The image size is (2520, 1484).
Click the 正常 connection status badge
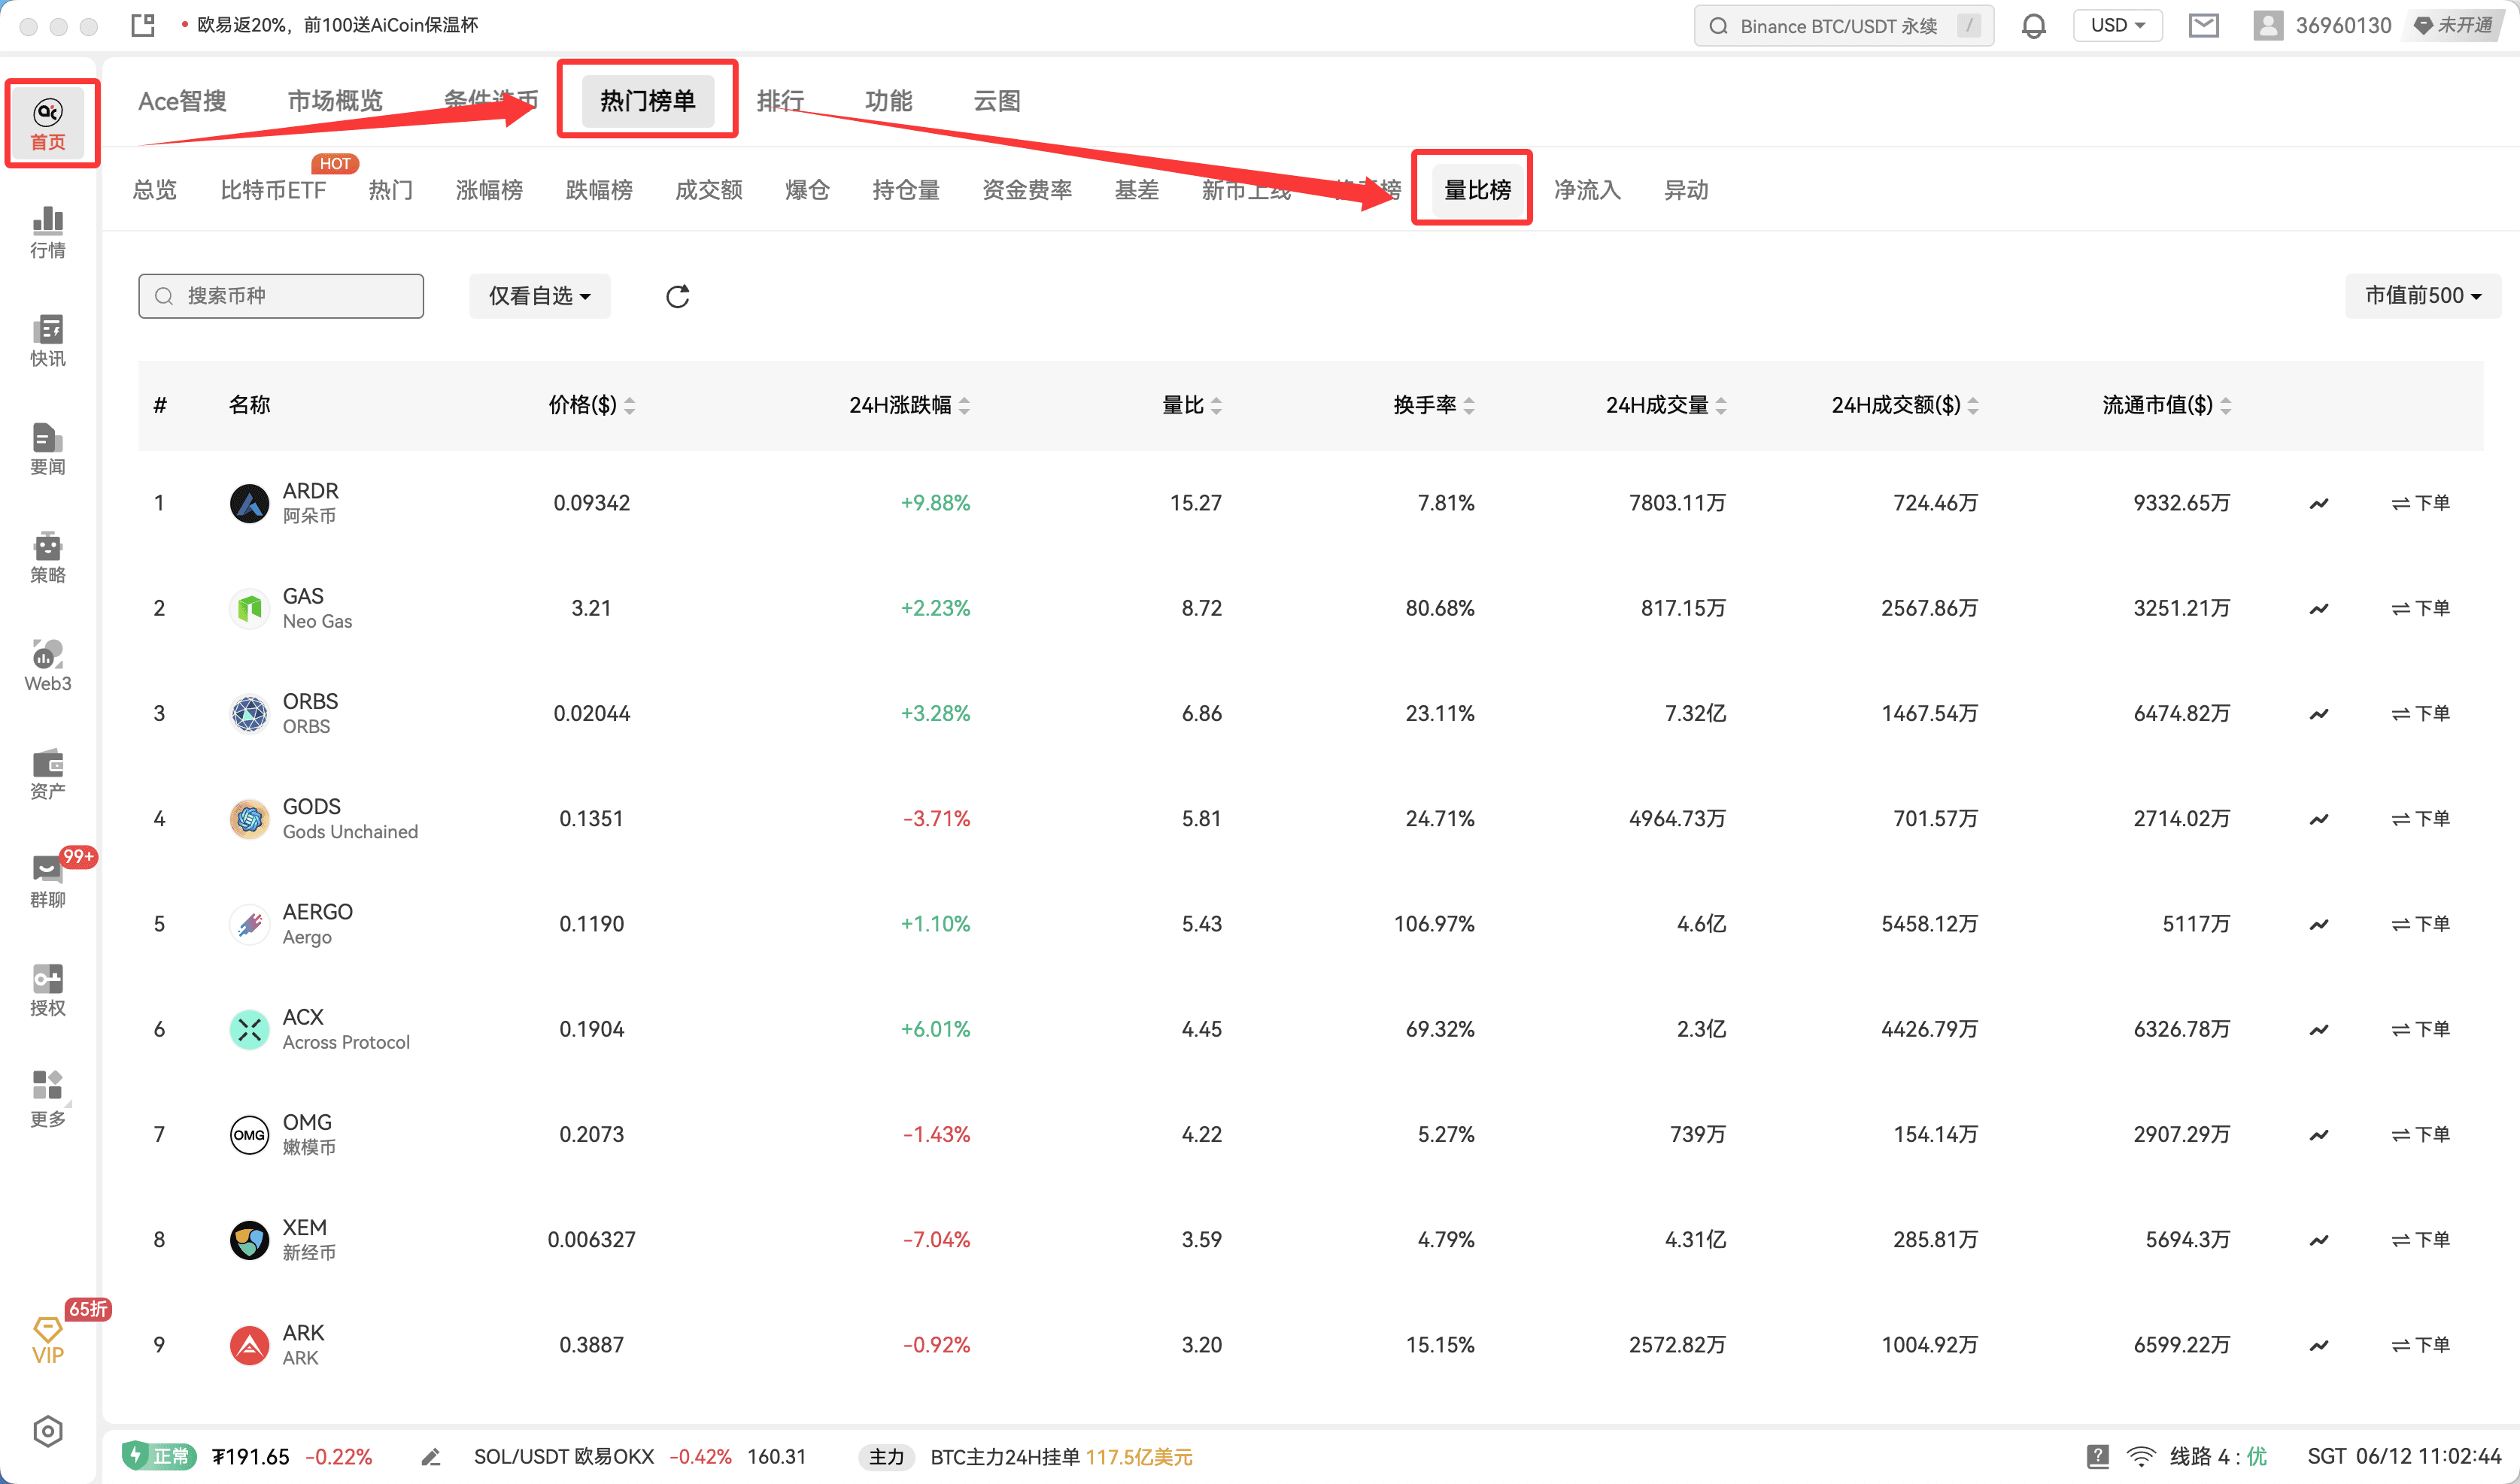tap(158, 1456)
